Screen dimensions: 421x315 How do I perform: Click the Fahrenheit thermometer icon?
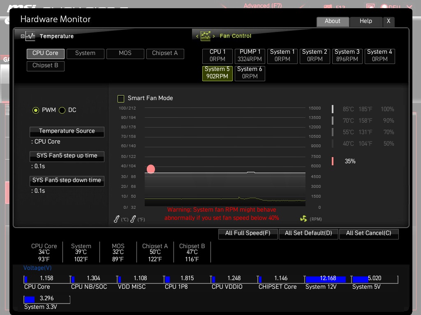click(133, 219)
